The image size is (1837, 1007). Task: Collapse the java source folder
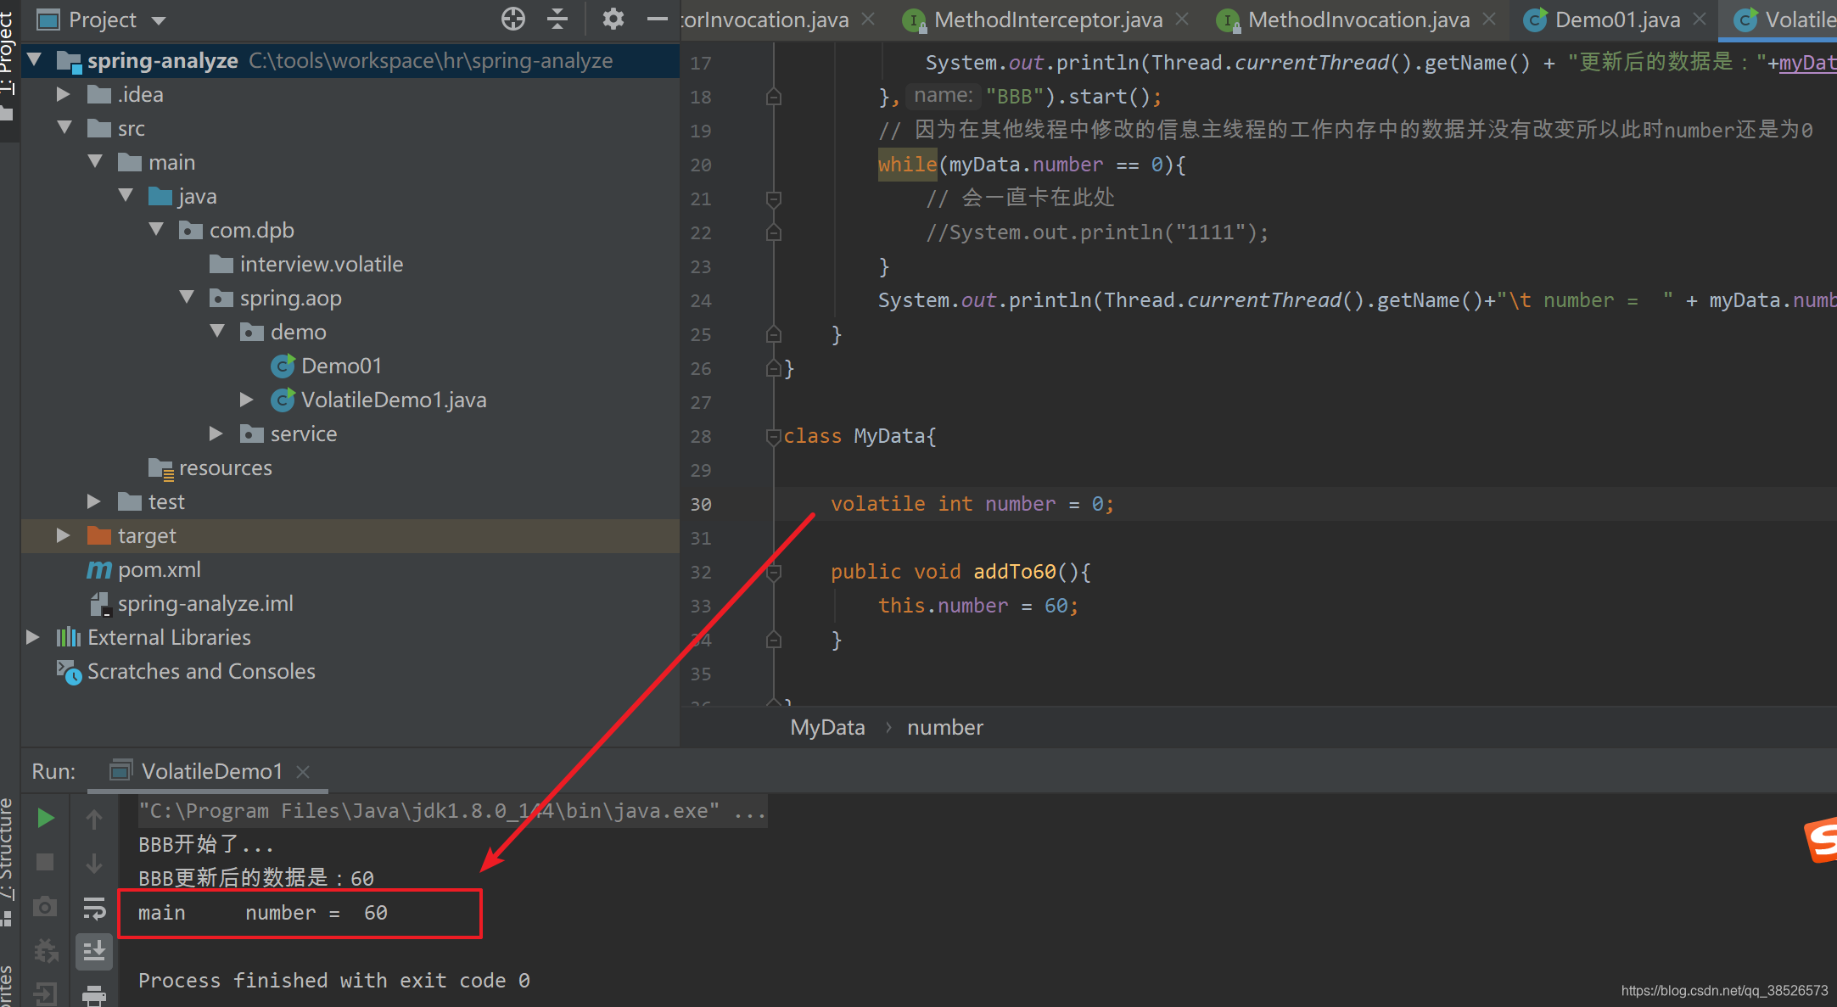126,196
